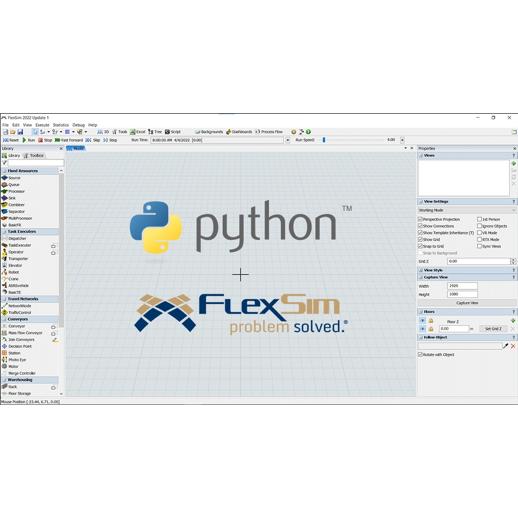Collapse the Conveyors group
This screenshot has width=518, height=518.
point(4,320)
